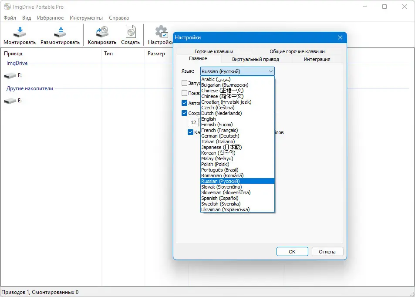415x297 pixels.
Task: Click the Размонтировать eject icon
Action: tap(61, 32)
